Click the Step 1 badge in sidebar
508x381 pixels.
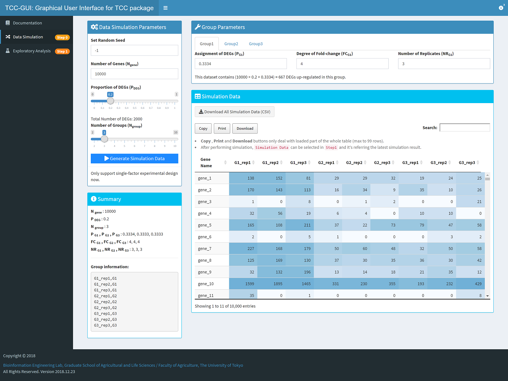[x=62, y=51]
